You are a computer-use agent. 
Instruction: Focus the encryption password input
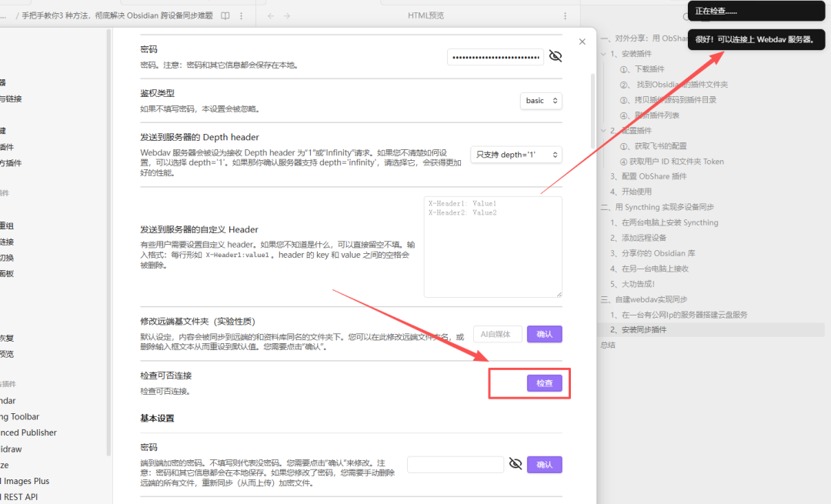(x=456, y=465)
